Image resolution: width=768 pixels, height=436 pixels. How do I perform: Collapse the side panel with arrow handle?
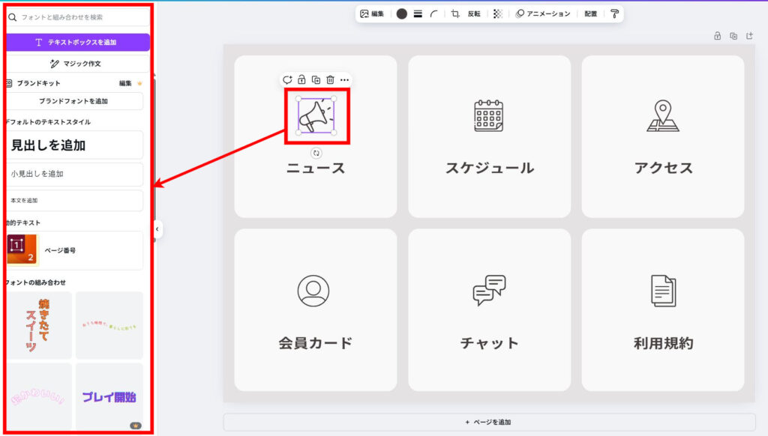(x=157, y=228)
